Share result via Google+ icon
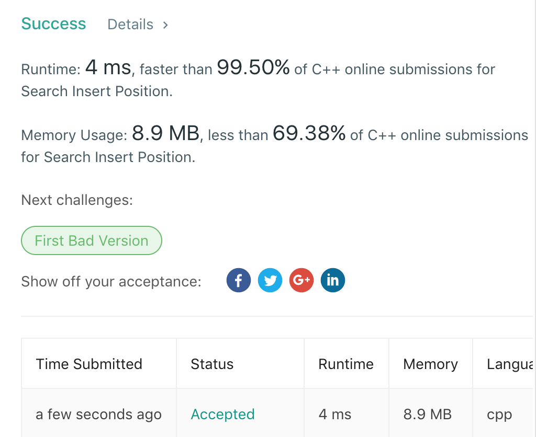 301,280
